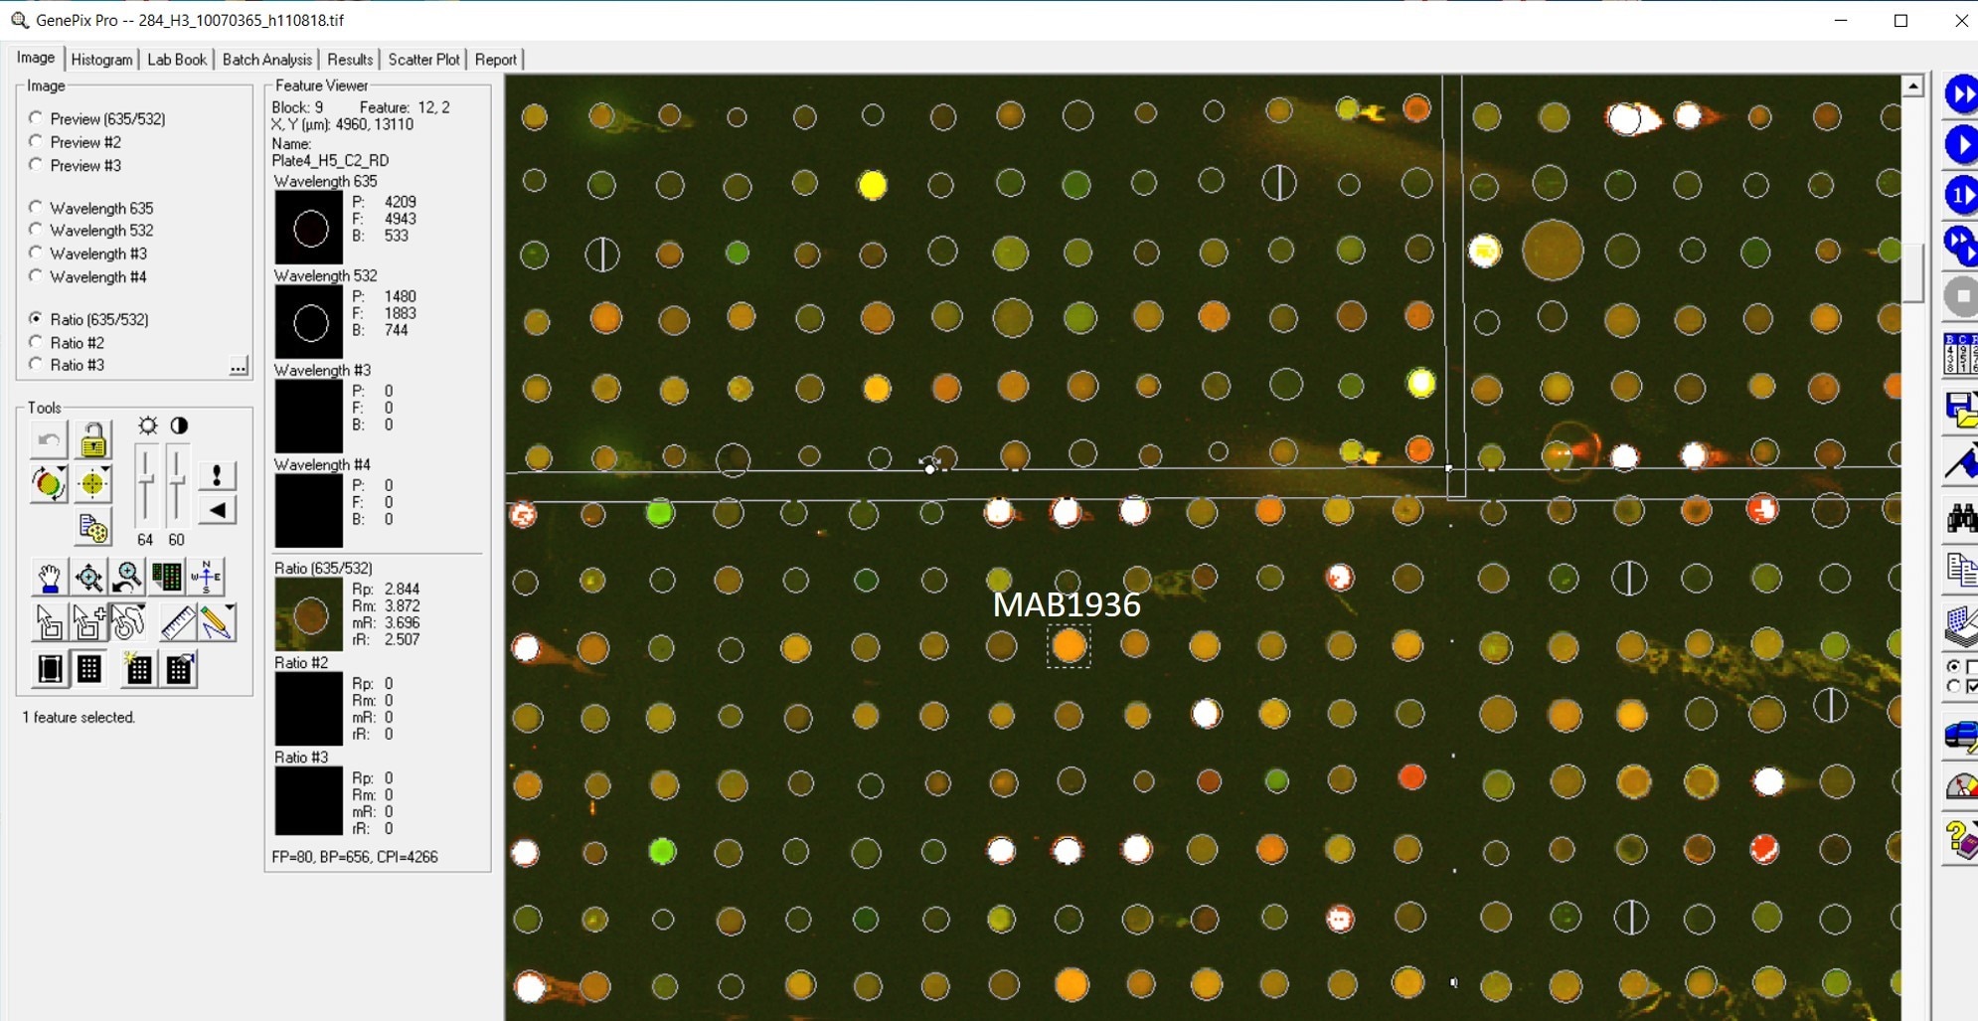Choose the Ratio #2 radio button
Viewport: 1978px width, 1021px height.
[36, 342]
